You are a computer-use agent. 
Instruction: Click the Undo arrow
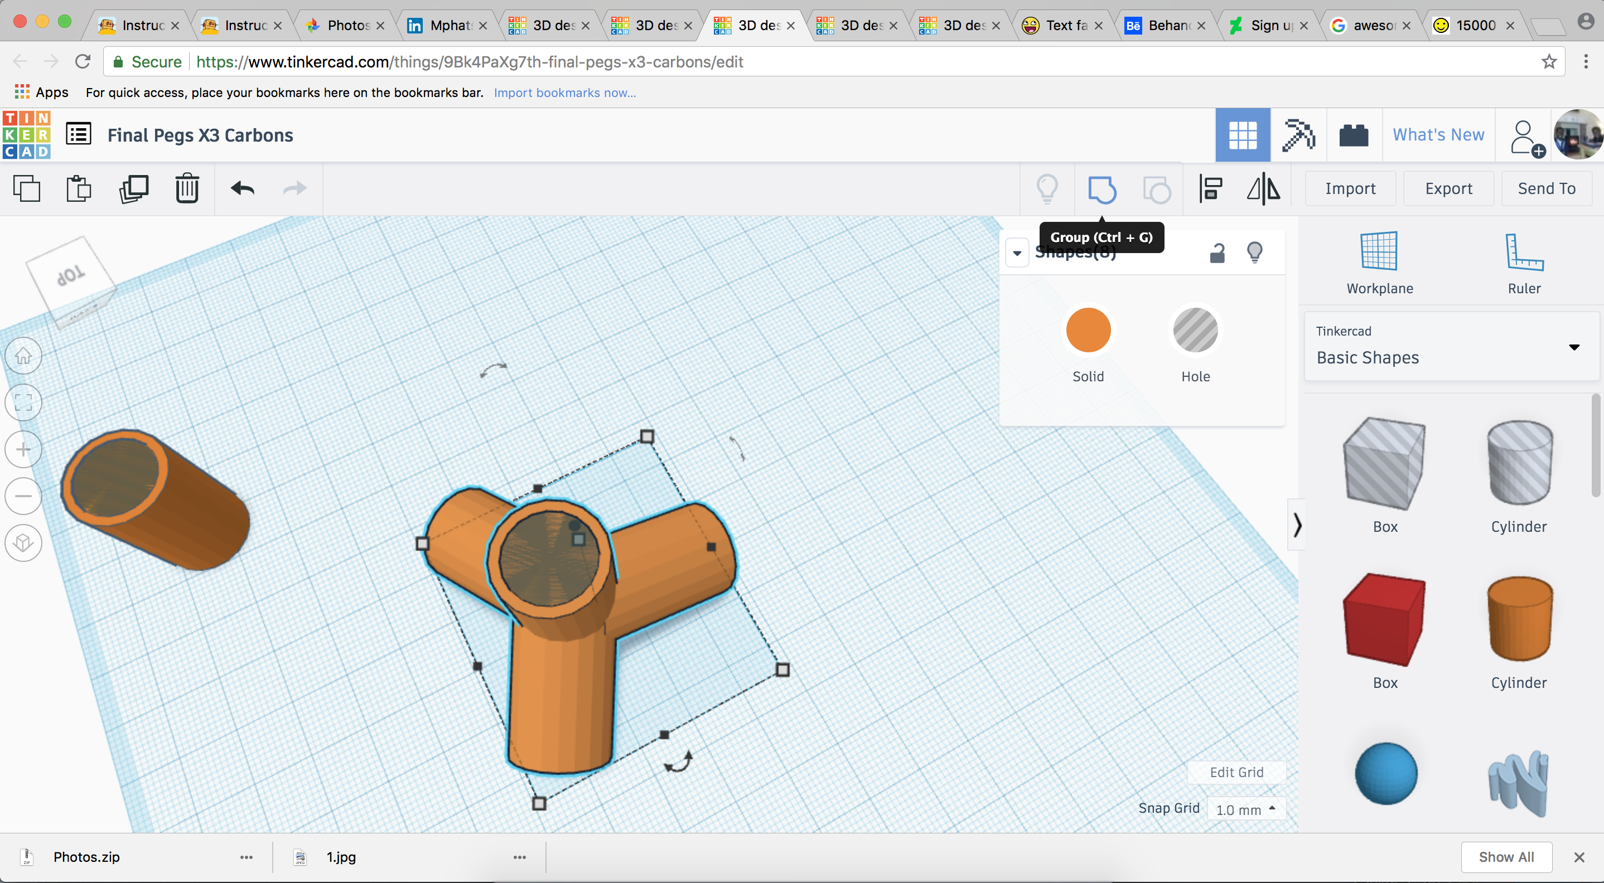243,188
